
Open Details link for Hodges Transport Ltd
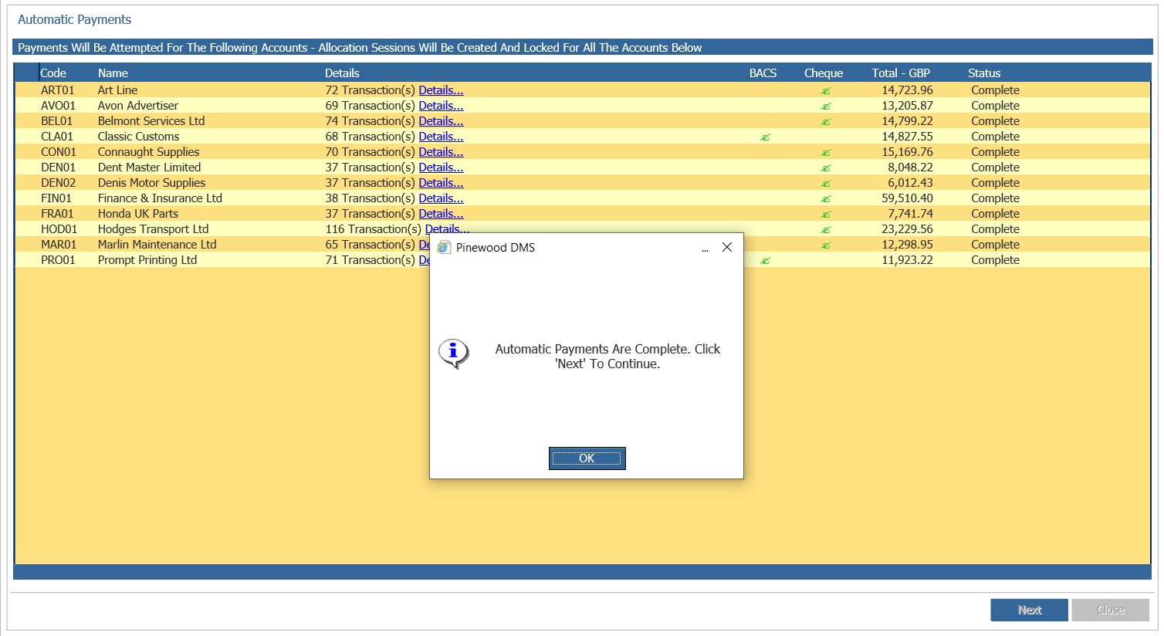(447, 229)
